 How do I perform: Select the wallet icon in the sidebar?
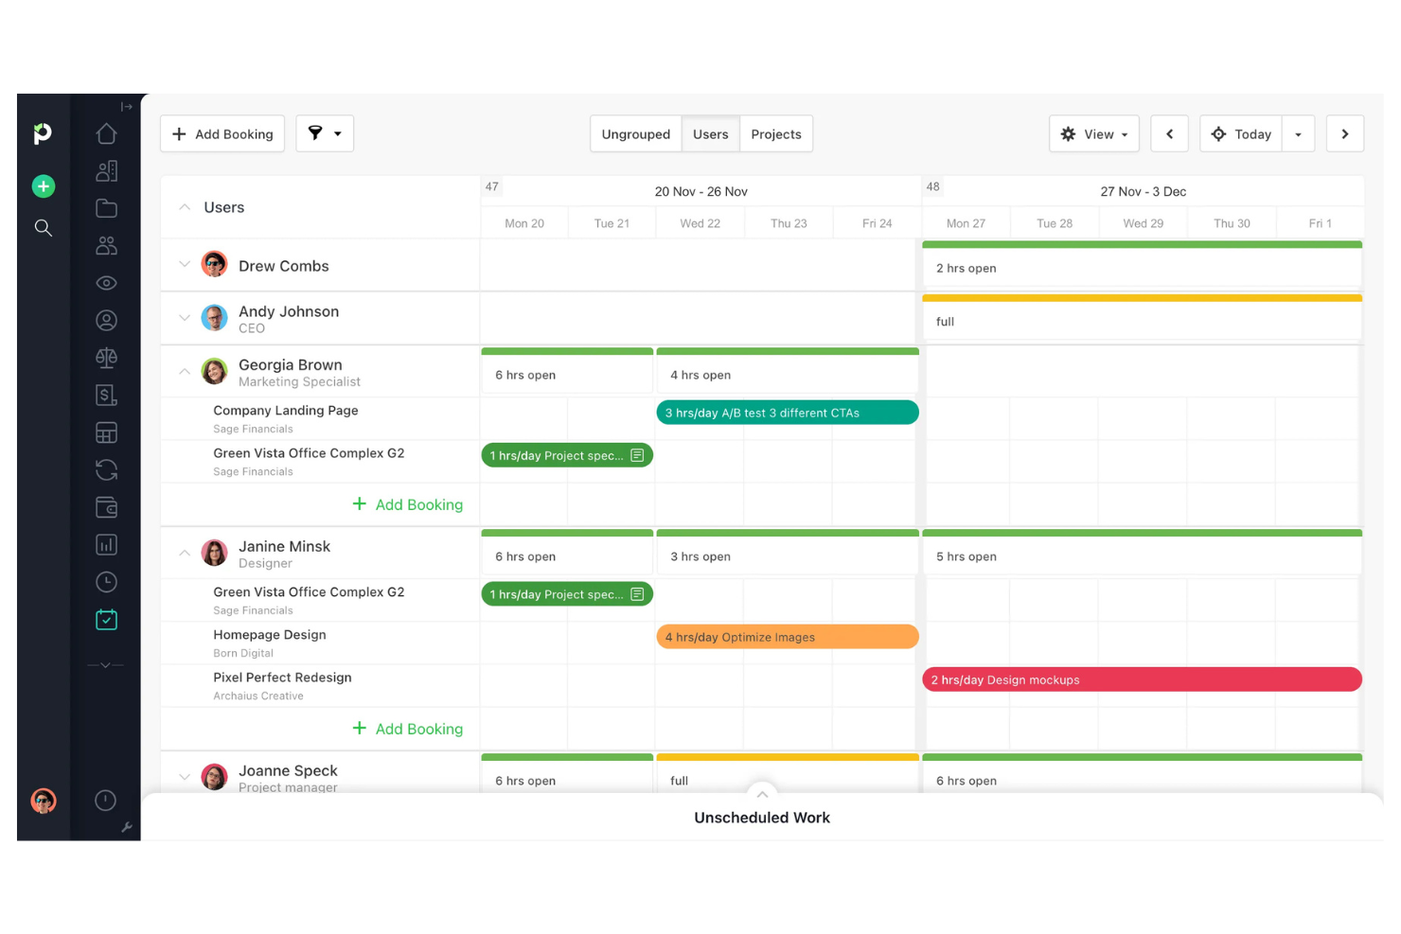coord(106,507)
